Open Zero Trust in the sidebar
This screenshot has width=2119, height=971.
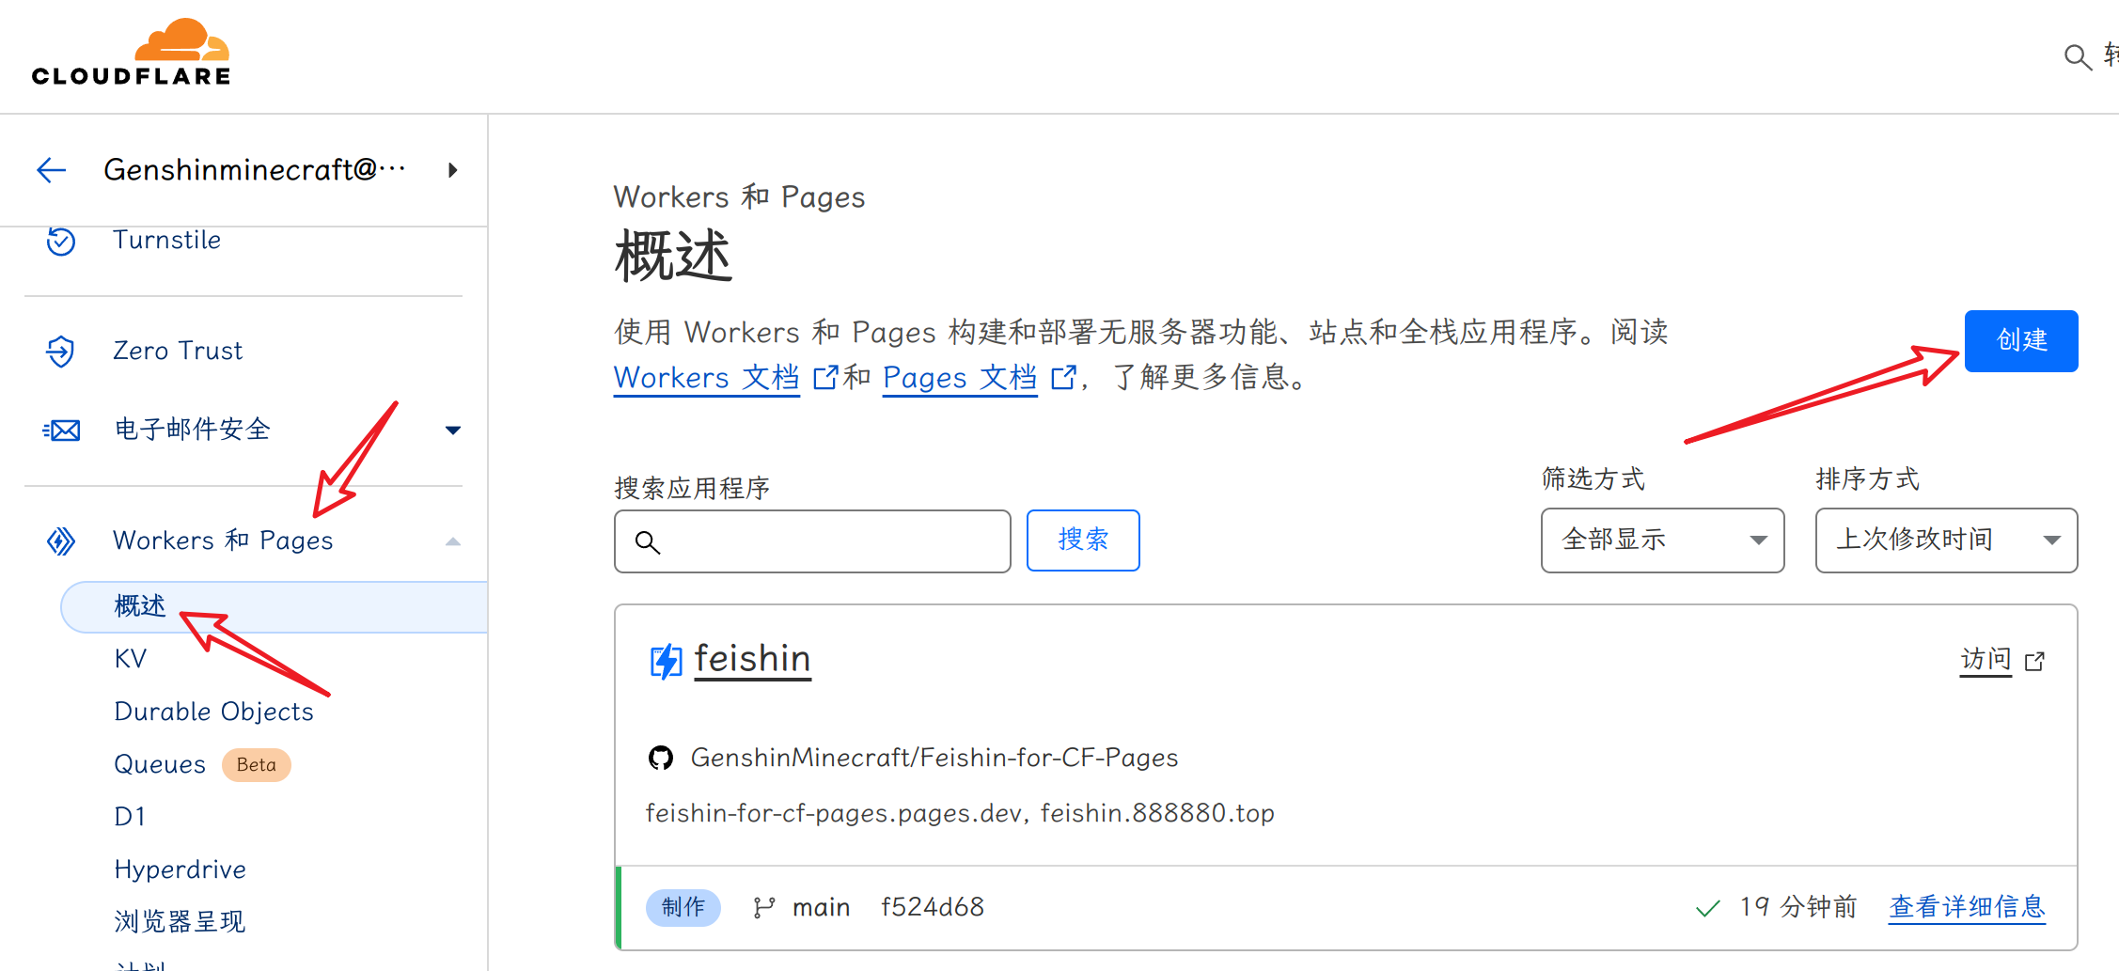coord(178,351)
